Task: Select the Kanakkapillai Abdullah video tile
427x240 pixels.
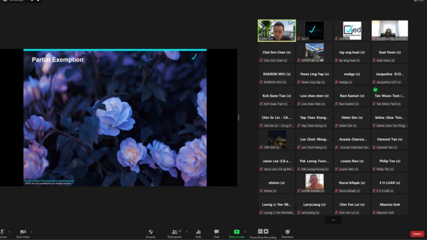Action: coord(390,31)
